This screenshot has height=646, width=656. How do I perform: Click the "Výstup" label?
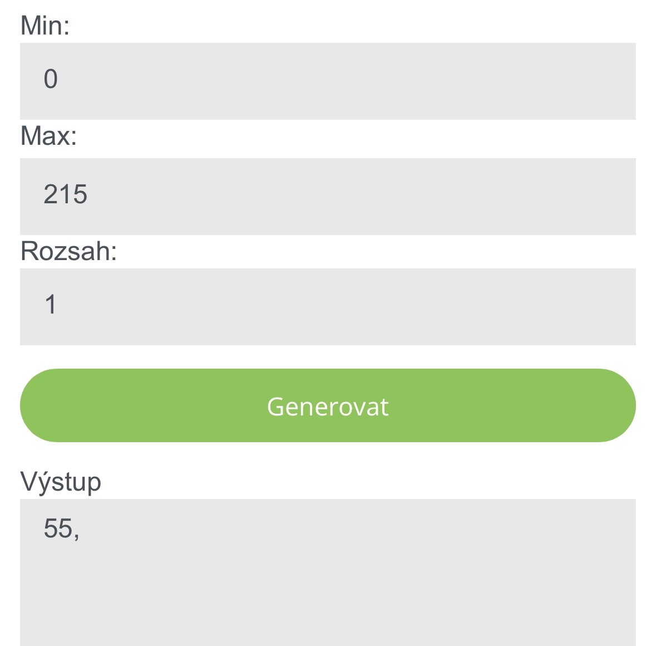pos(61,482)
